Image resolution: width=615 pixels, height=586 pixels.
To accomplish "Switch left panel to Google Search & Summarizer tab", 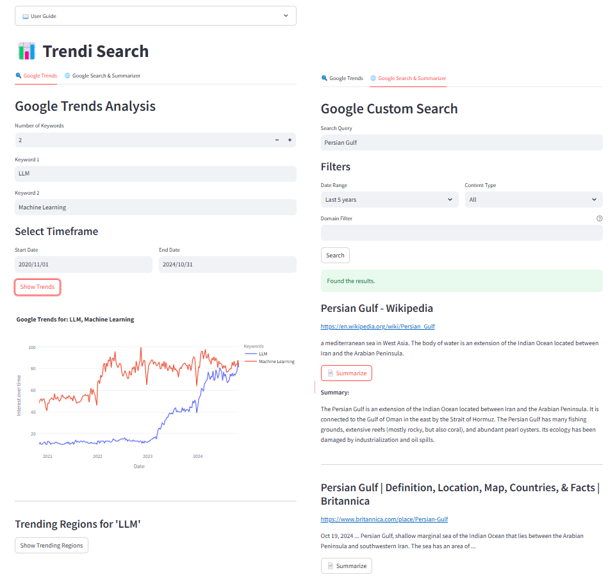I will pyautogui.click(x=106, y=75).
